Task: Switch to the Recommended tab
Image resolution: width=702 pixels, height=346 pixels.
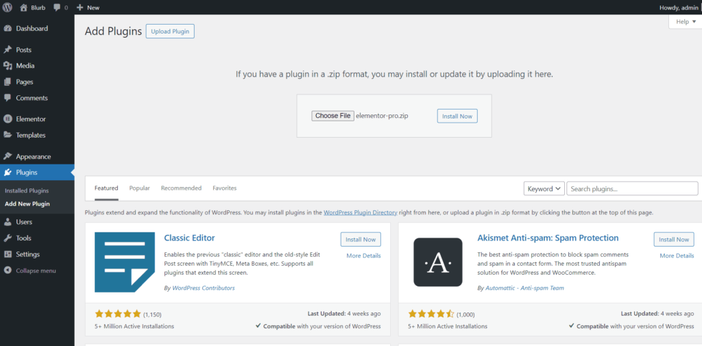Action: (181, 188)
